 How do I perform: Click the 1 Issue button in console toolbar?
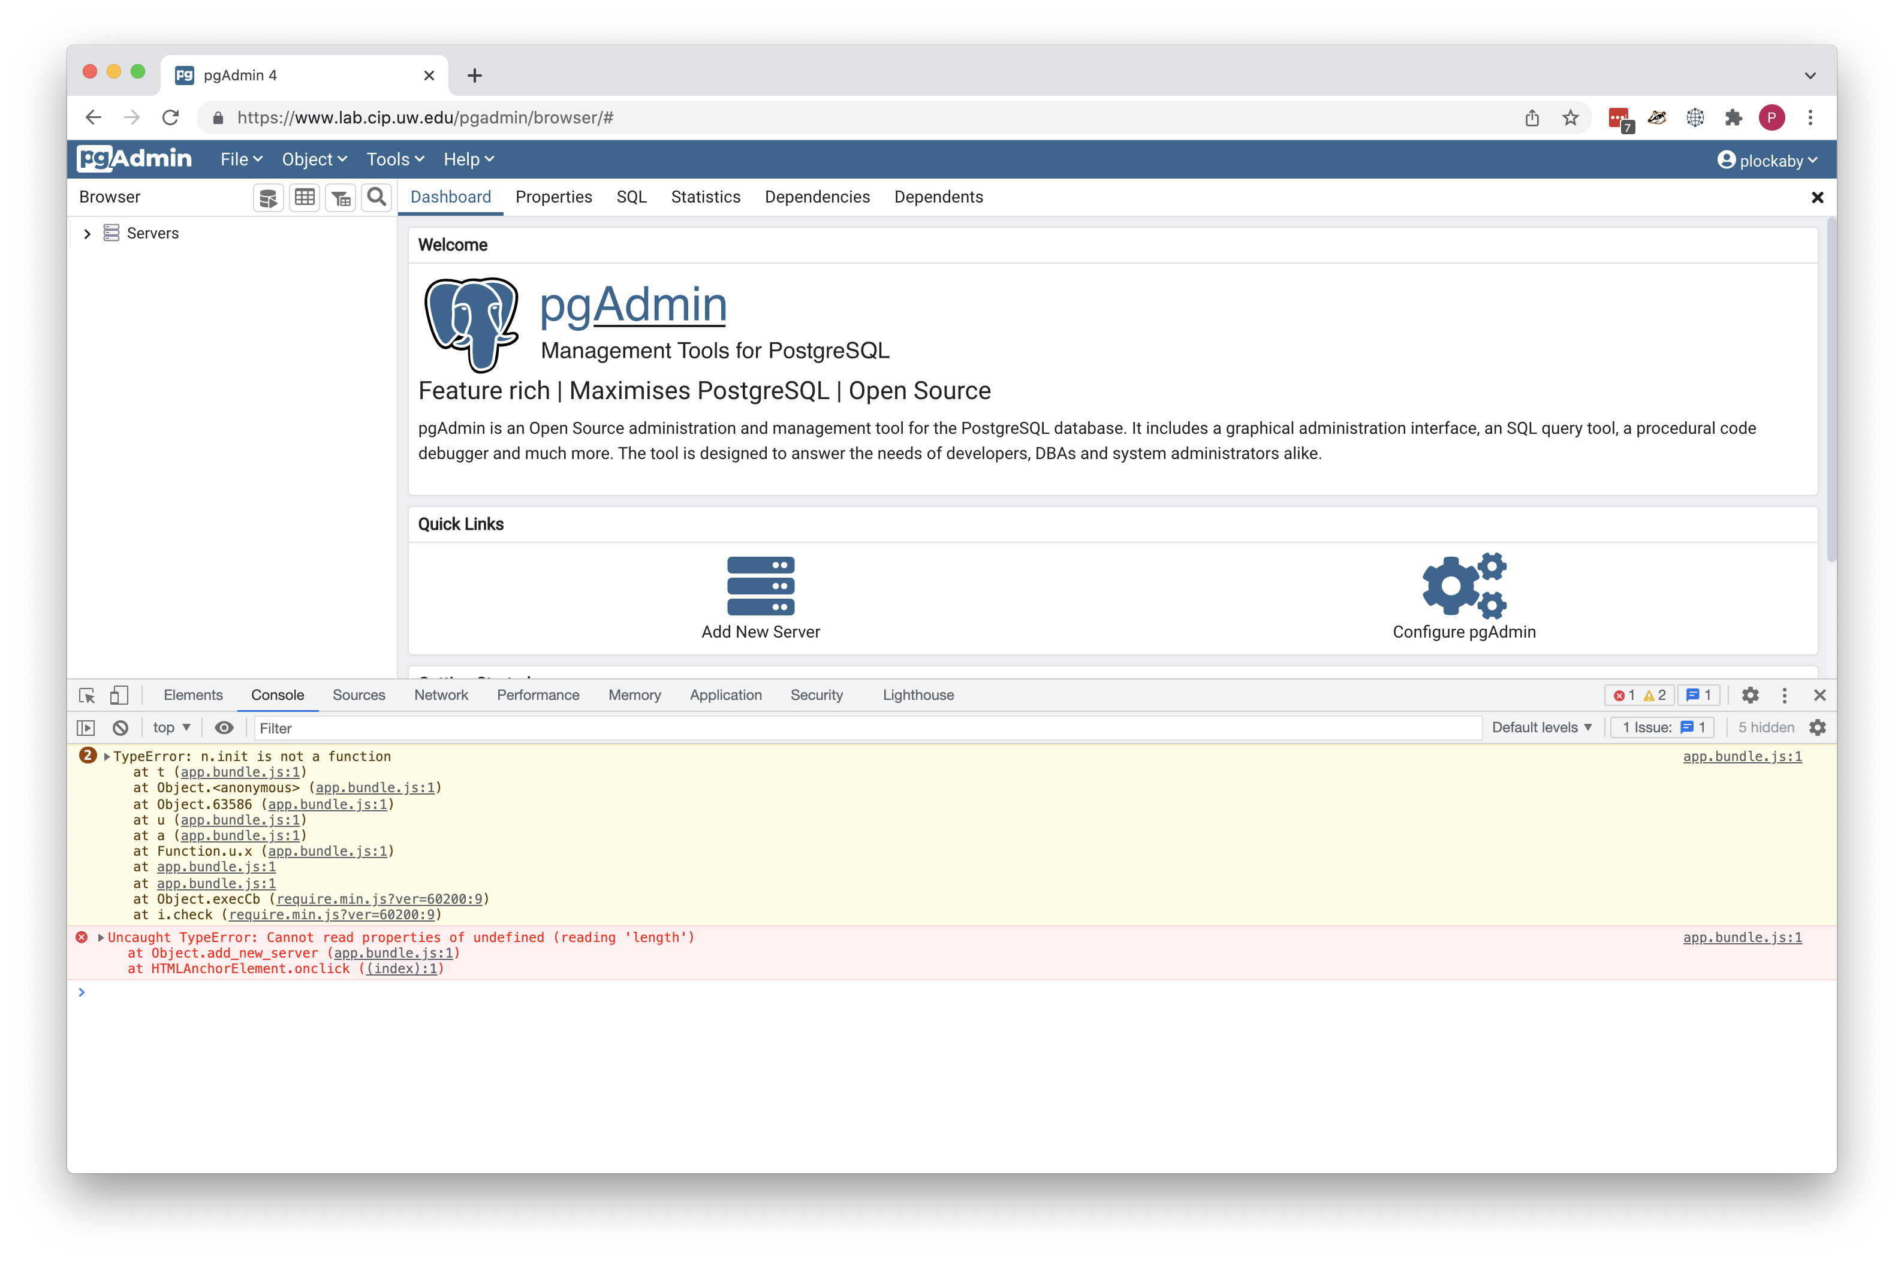click(x=1663, y=727)
